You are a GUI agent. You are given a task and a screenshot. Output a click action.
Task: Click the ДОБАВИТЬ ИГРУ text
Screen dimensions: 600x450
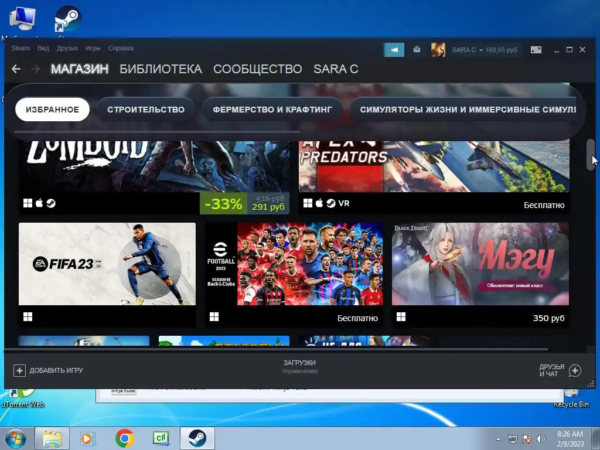(x=56, y=370)
